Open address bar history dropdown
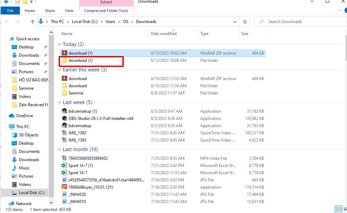 (x=235, y=22)
